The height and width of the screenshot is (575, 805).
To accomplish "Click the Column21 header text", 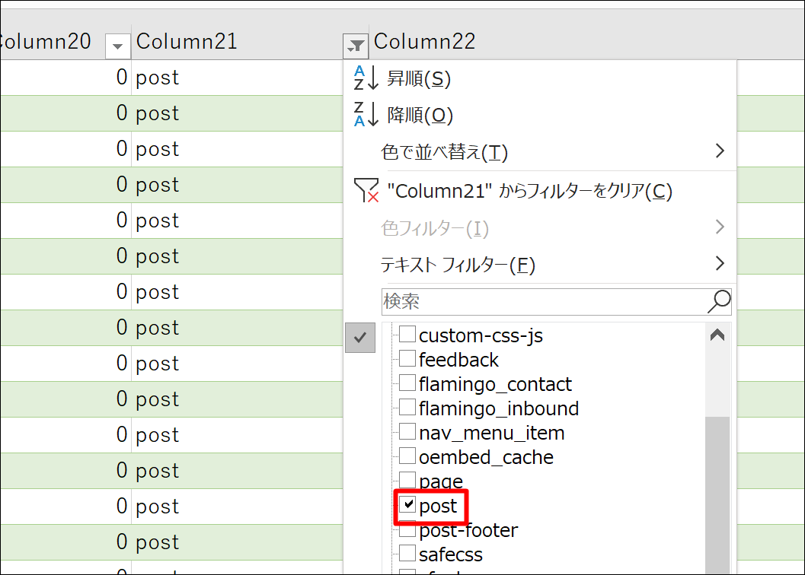I will pyautogui.click(x=187, y=42).
